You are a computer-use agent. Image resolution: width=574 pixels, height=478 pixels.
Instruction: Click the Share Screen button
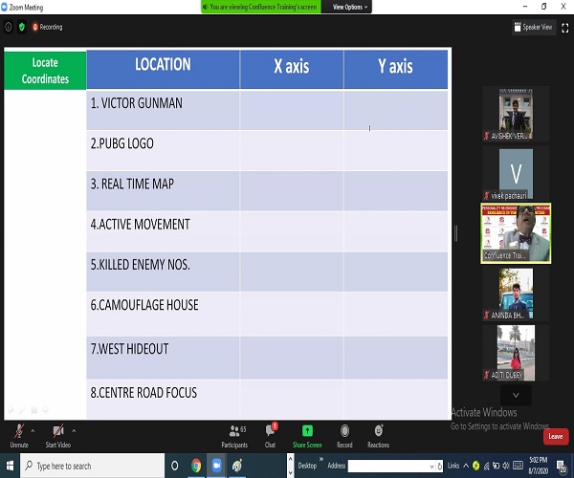[x=307, y=436]
